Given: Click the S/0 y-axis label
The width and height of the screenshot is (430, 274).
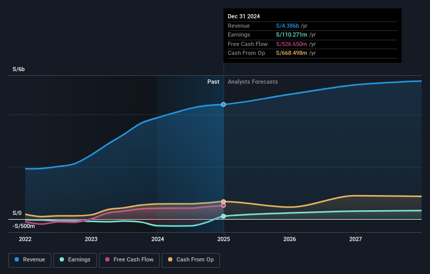Looking at the screenshot, I should click(17, 213).
